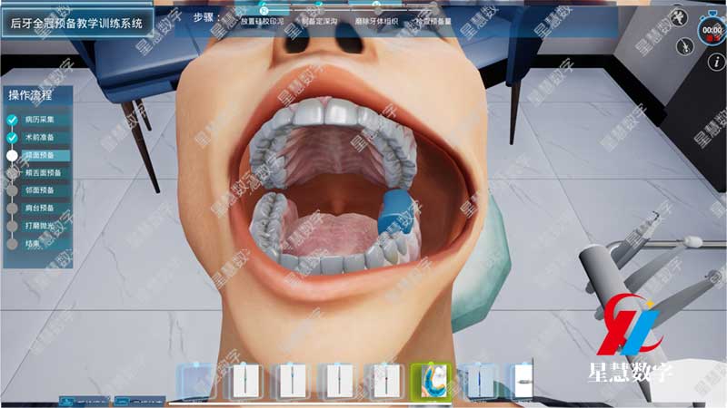Select the third bur tool slot

click(x=336, y=382)
